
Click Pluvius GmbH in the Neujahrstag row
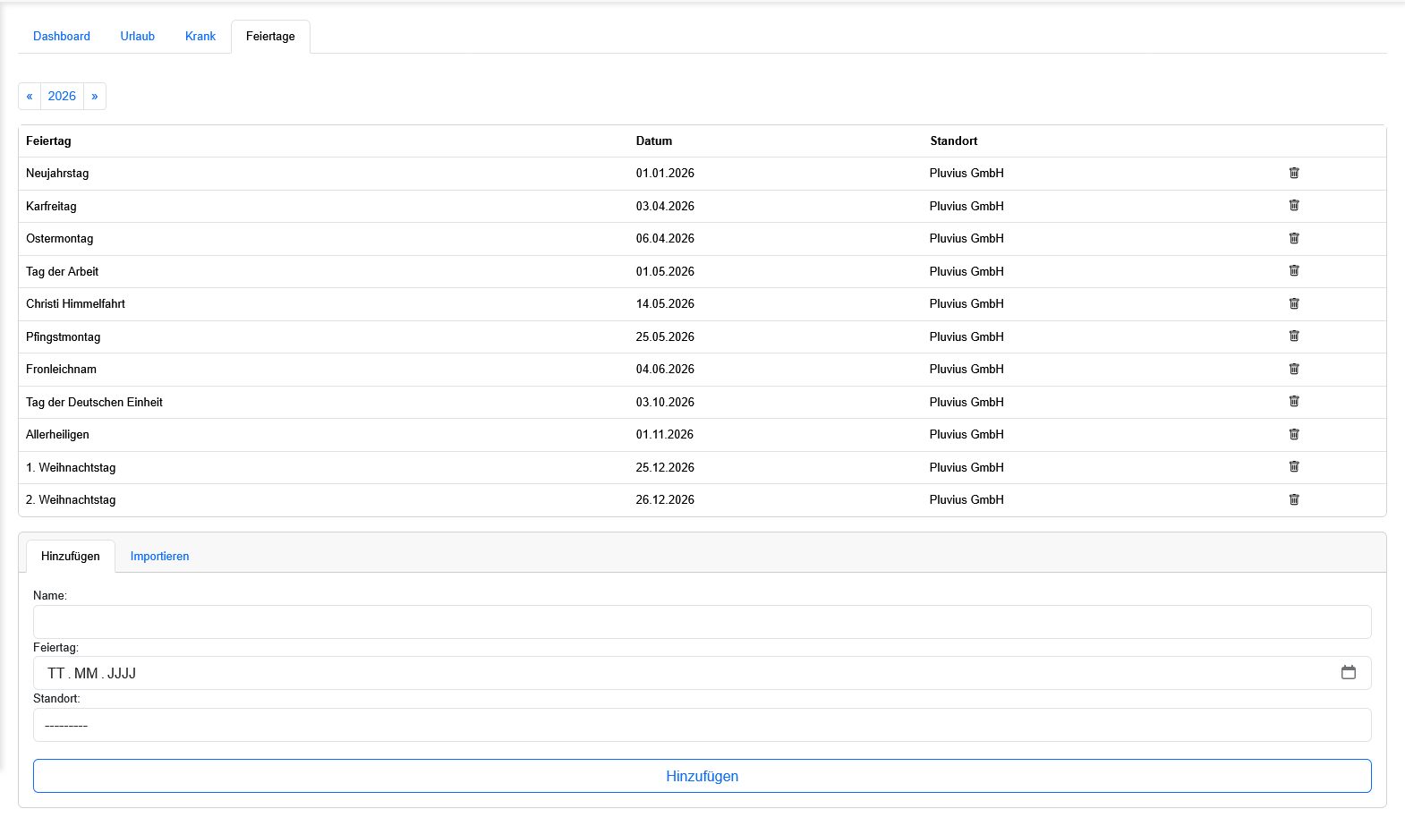click(966, 173)
